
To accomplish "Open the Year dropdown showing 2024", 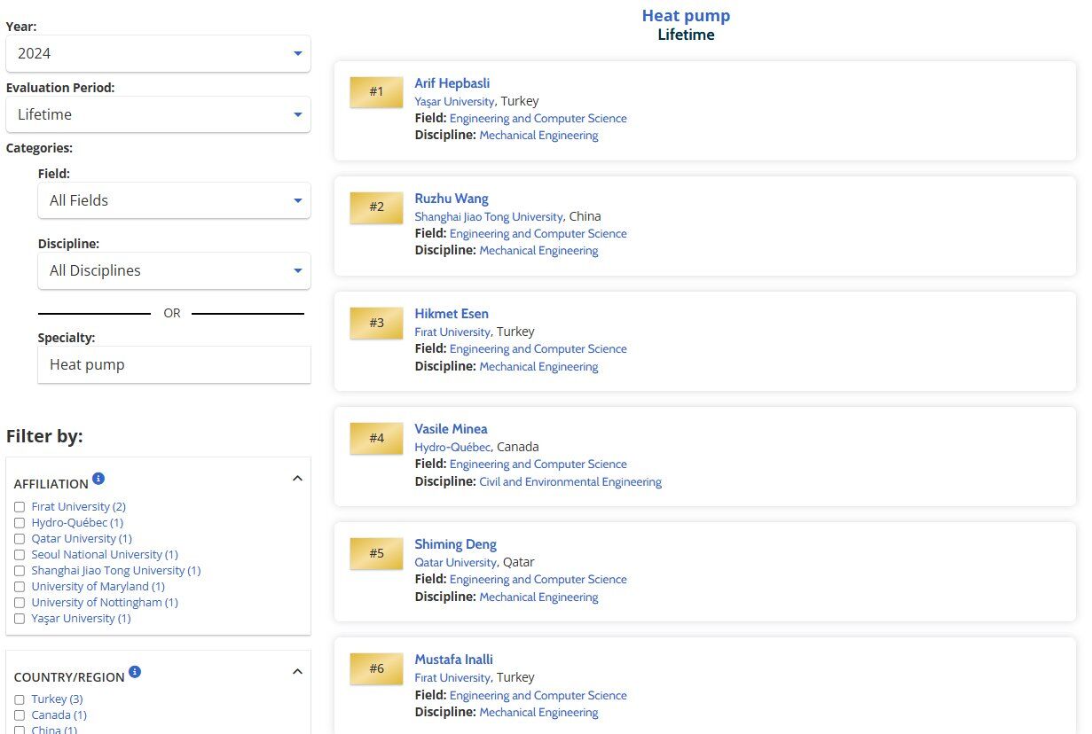I will coord(158,54).
